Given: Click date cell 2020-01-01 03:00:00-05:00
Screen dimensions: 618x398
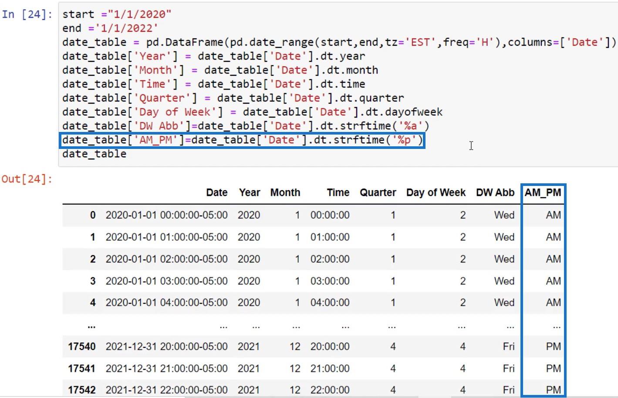Looking at the screenshot, I should click(166, 281).
